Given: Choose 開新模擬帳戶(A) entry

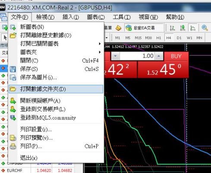Looking at the screenshot, I should tap(56, 101).
